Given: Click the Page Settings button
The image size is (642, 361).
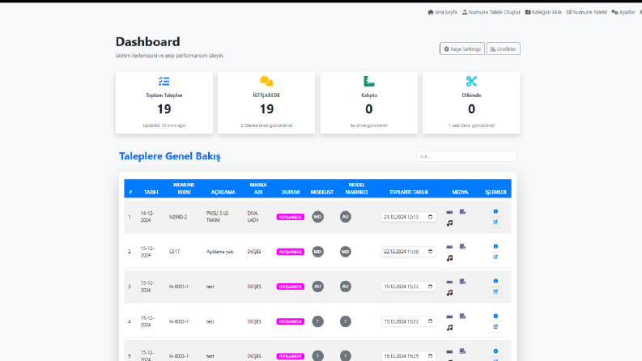Looking at the screenshot, I should click(462, 49).
